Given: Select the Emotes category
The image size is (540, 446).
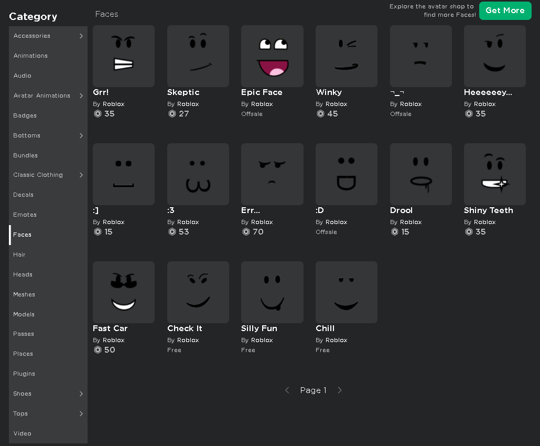Looking at the screenshot, I should tap(48, 215).
